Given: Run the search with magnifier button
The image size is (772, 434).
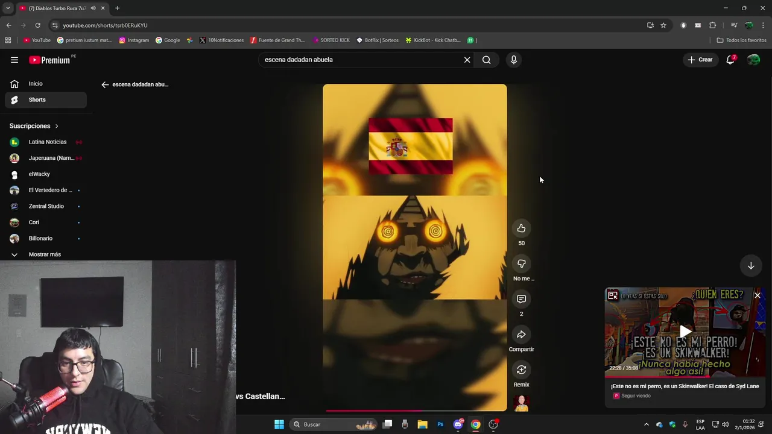Looking at the screenshot, I should coord(486,60).
